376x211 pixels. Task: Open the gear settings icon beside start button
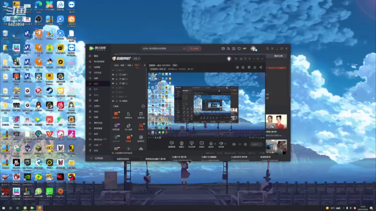[x=245, y=144]
